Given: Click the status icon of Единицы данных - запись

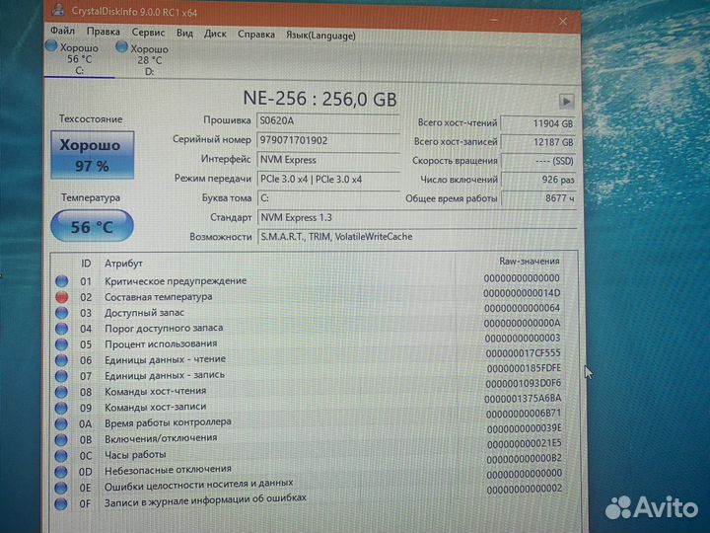Looking at the screenshot, I should click(x=61, y=376).
